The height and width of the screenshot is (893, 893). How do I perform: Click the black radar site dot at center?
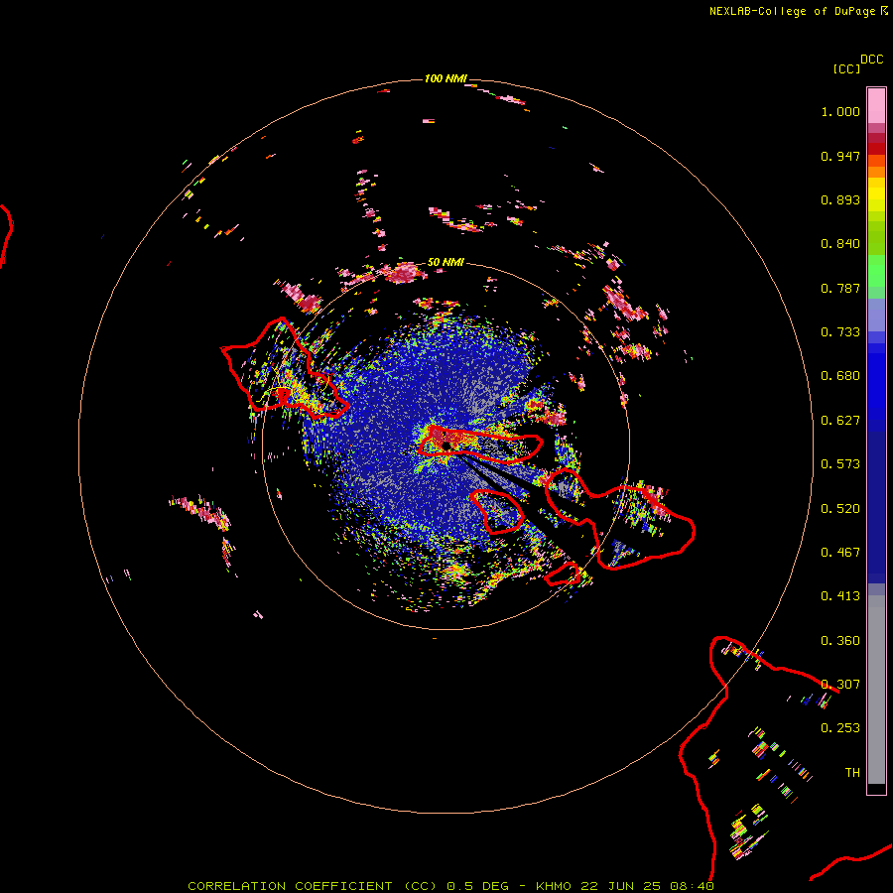tap(446, 446)
